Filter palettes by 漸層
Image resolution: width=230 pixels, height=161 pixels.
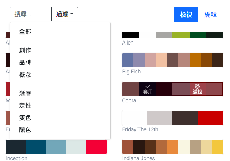point(25,93)
